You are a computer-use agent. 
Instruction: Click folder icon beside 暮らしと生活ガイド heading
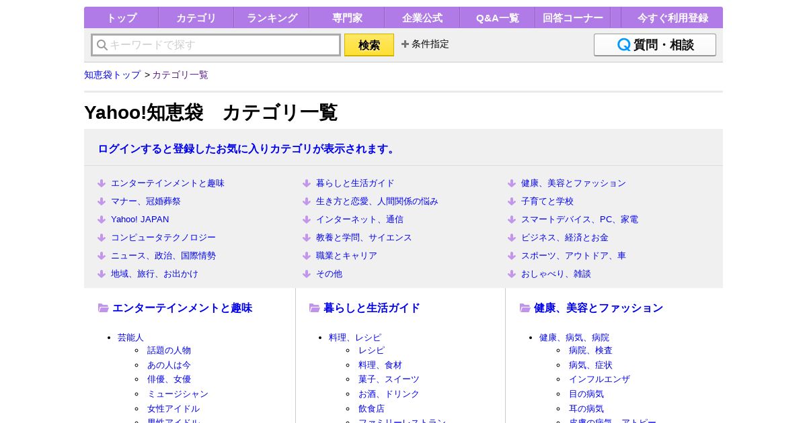tap(315, 308)
